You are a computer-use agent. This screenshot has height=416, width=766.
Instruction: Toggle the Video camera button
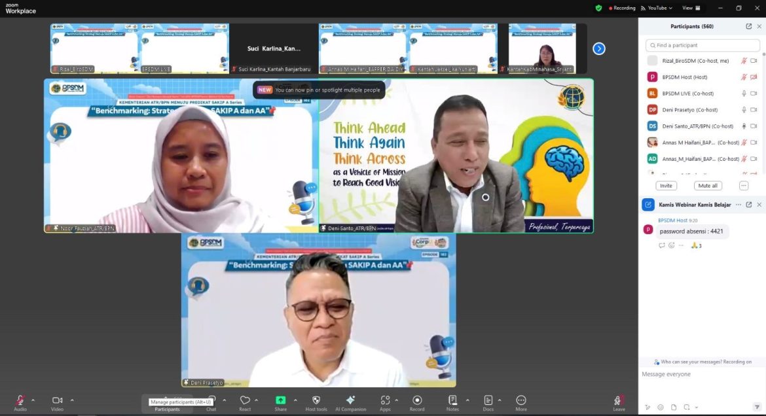(x=57, y=403)
